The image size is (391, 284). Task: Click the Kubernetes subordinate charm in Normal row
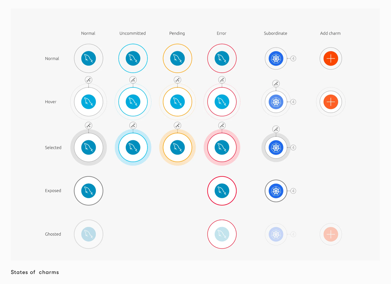(x=276, y=58)
